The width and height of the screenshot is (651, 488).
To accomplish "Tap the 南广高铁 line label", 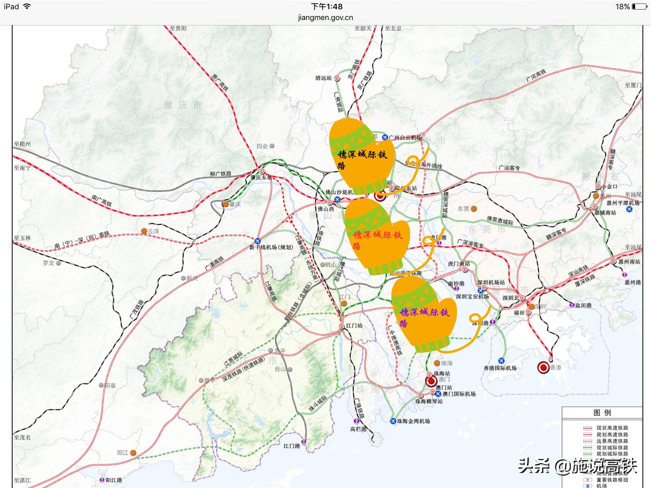I will pyautogui.click(x=102, y=200).
